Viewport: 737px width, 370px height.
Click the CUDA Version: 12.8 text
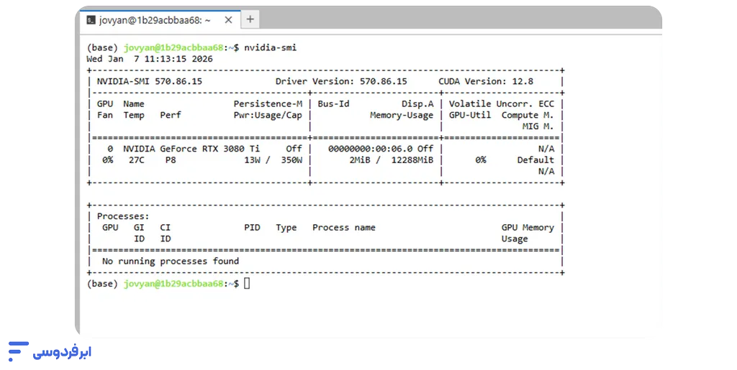[486, 81]
